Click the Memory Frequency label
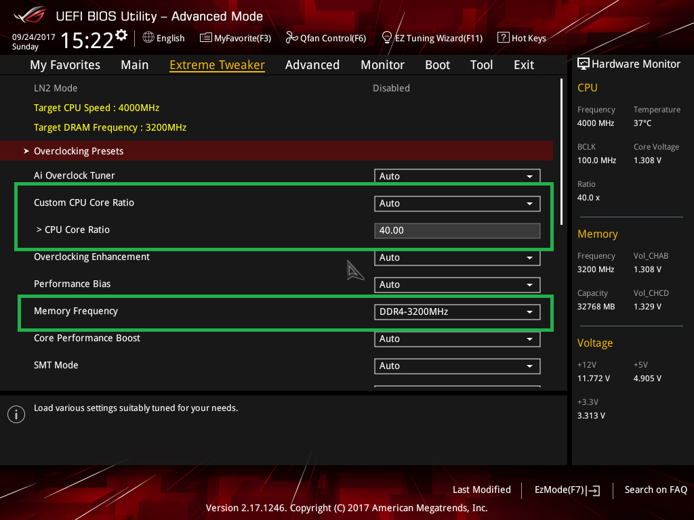694x520 pixels. coord(76,311)
